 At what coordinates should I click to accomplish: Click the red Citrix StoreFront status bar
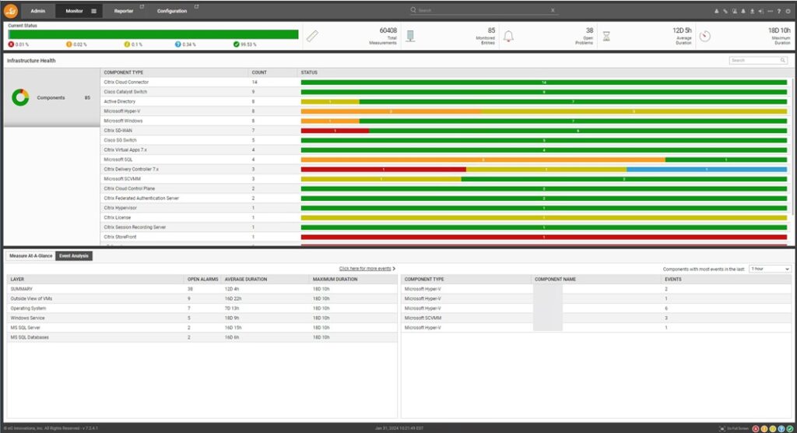point(544,237)
